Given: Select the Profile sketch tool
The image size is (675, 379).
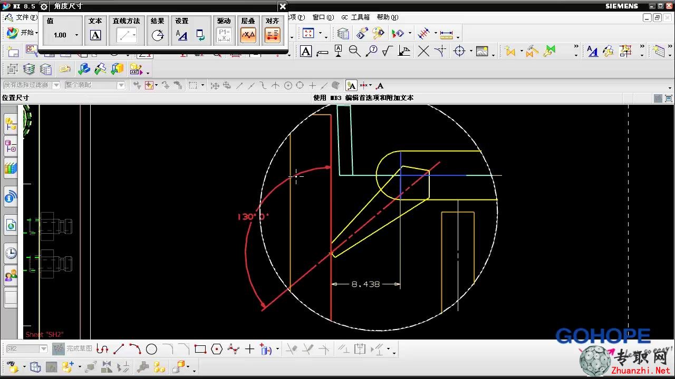Looking at the screenshot, I should coord(103,349).
